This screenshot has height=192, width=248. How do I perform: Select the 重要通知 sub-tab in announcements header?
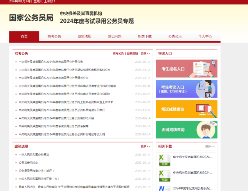[x=132, y=54]
